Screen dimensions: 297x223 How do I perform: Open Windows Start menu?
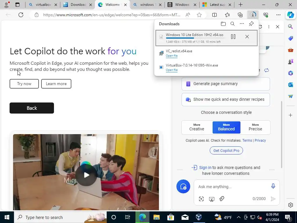click(7, 217)
